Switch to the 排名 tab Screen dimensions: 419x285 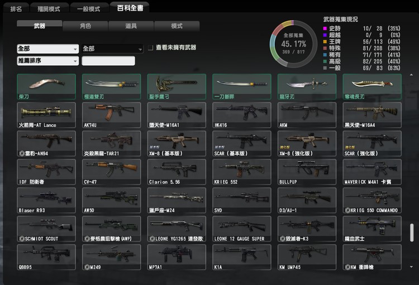click(16, 9)
